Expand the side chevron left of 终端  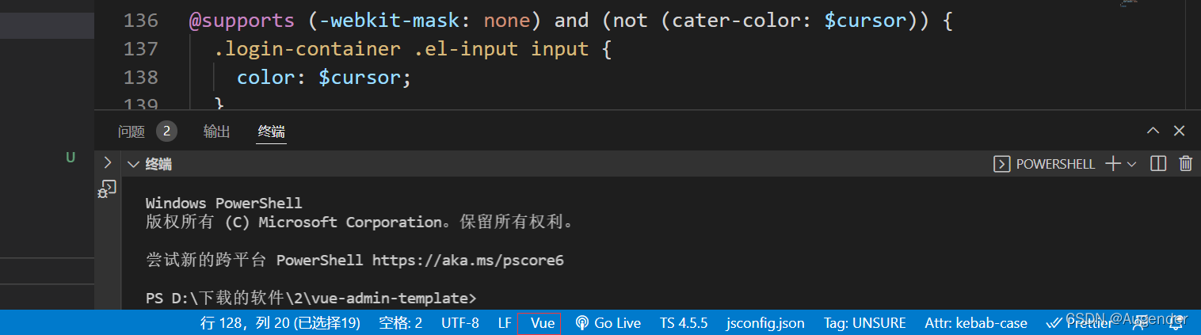click(107, 163)
